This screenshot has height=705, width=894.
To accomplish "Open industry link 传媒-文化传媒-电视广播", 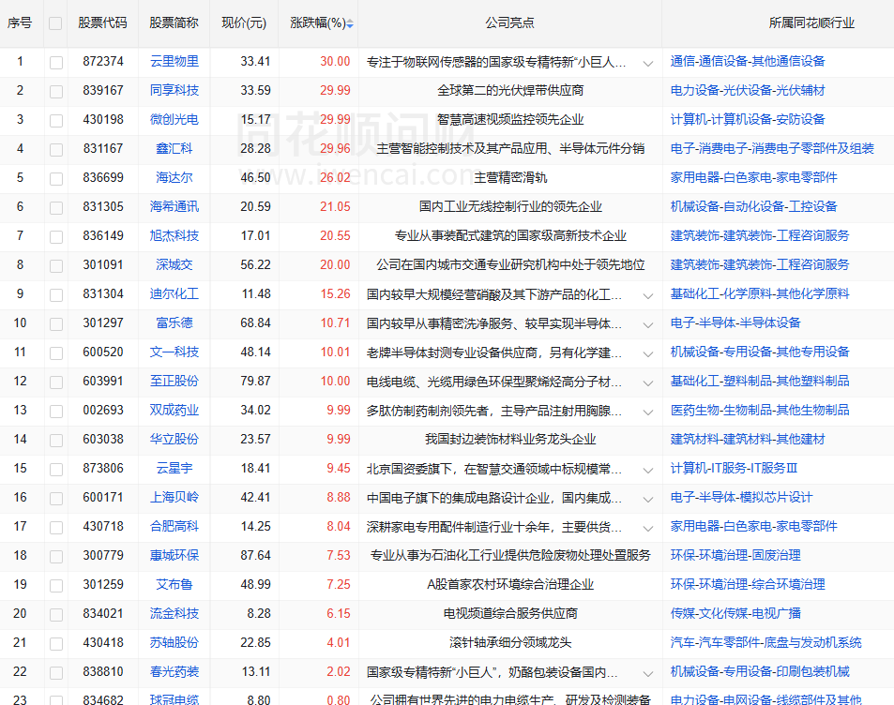I will click(735, 613).
